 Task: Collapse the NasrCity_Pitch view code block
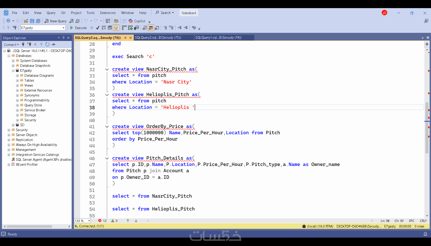click(x=107, y=69)
